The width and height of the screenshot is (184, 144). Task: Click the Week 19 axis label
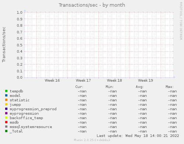[x=145, y=81]
